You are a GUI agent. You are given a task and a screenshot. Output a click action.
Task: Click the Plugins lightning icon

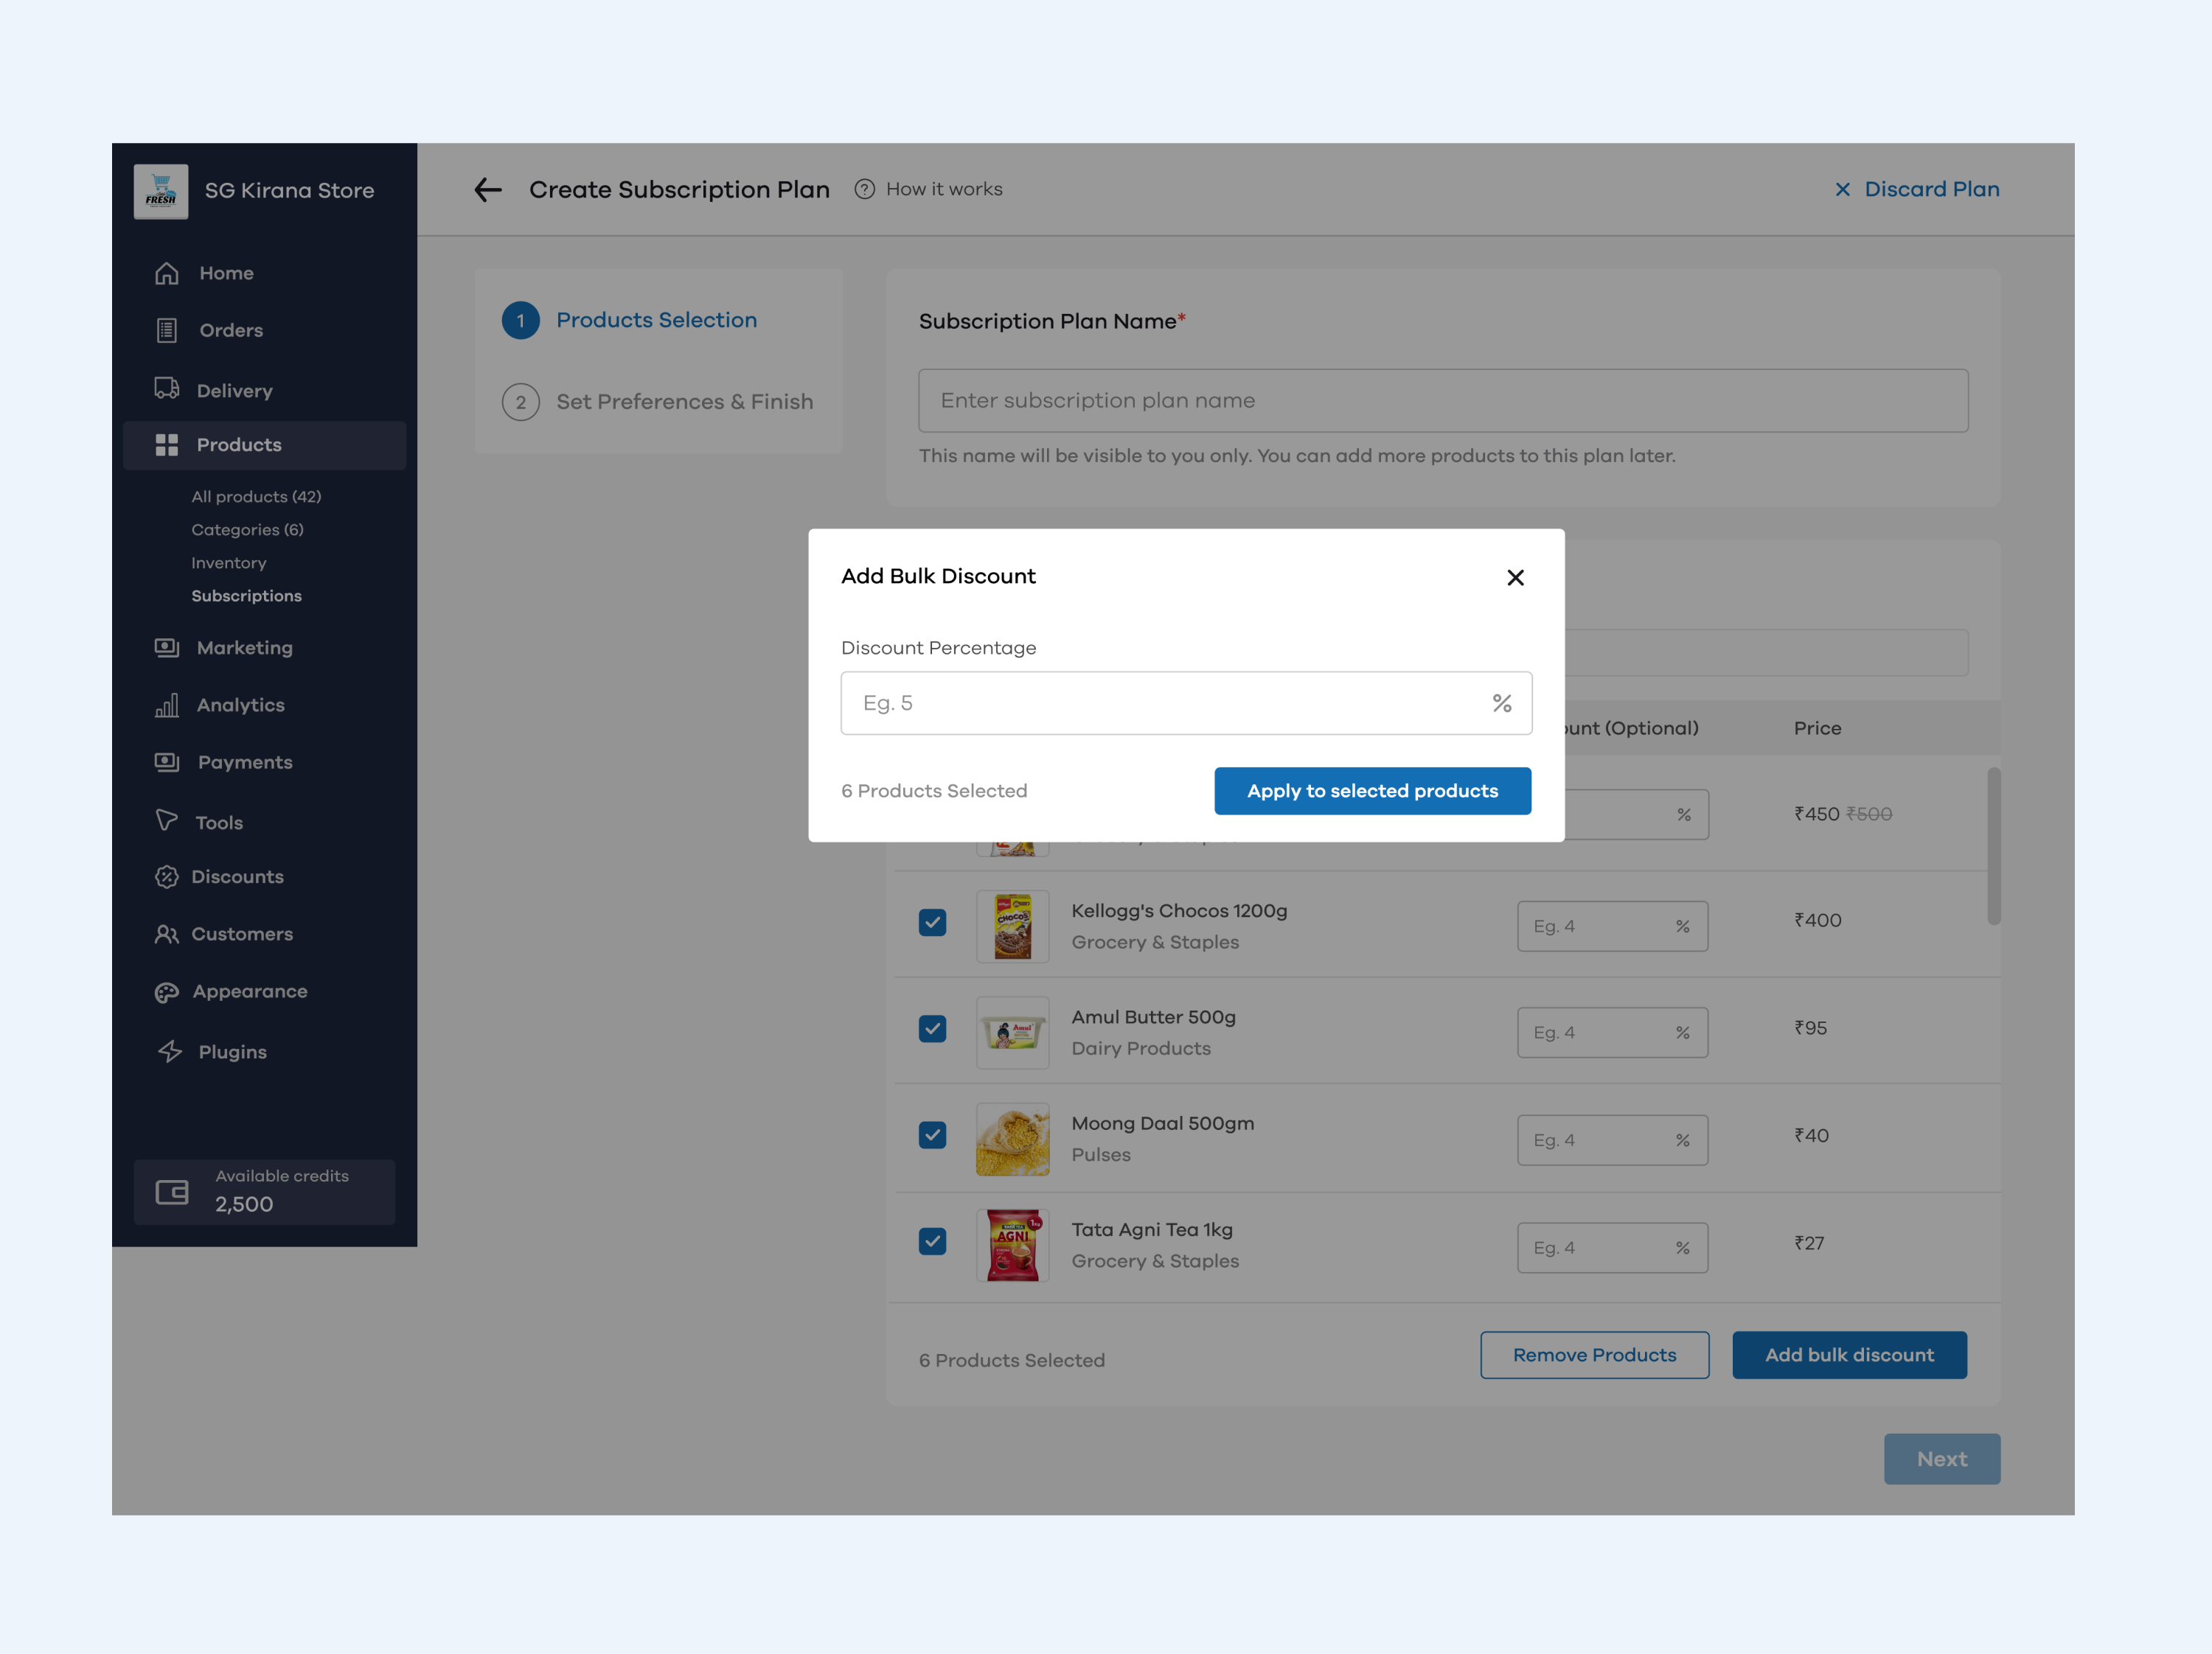170,1050
